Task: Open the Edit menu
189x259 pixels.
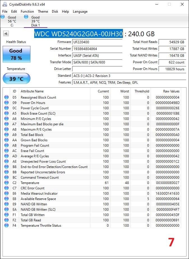Action: pos(14,12)
